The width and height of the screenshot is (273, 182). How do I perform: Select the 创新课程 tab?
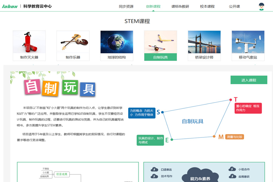point(153,6)
